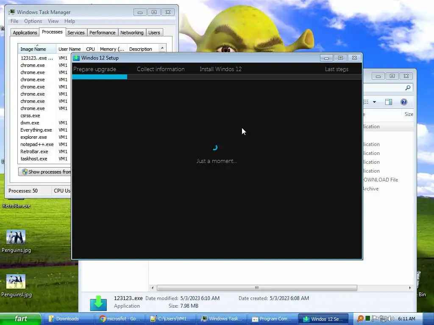
Task: Click the search magnifier in Explorer window
Action: [x=408, y=88]
